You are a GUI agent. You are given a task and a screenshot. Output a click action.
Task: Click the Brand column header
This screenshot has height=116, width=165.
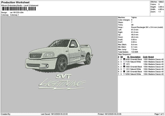click(x=151, y=57)
